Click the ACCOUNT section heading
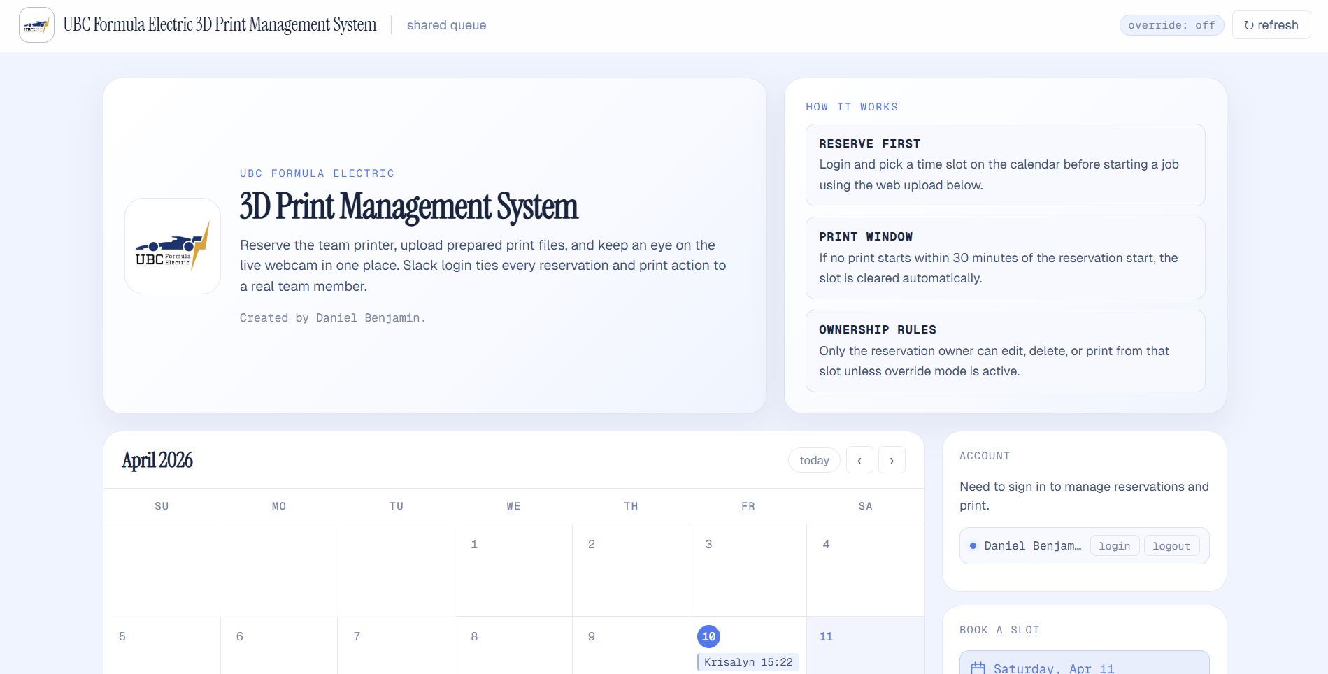The image size is (1328, 674). click(985, 456)
